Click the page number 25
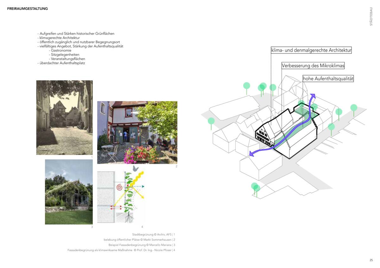Screen dimensions: 380x268 (371, 260)
